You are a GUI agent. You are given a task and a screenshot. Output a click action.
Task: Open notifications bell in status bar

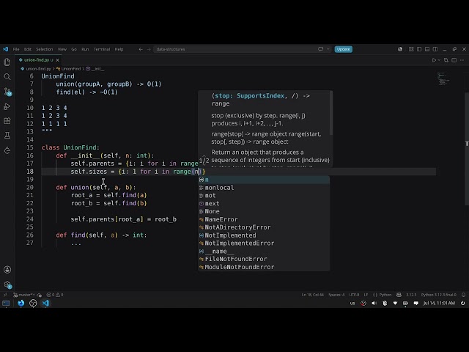(463, 295)
